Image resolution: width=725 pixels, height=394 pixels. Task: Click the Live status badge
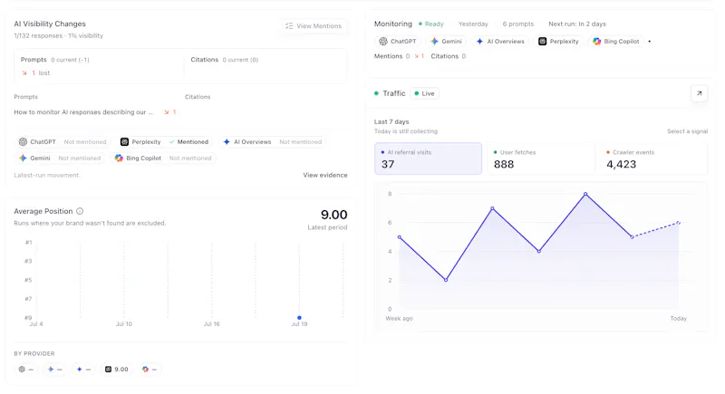point(424,93)
